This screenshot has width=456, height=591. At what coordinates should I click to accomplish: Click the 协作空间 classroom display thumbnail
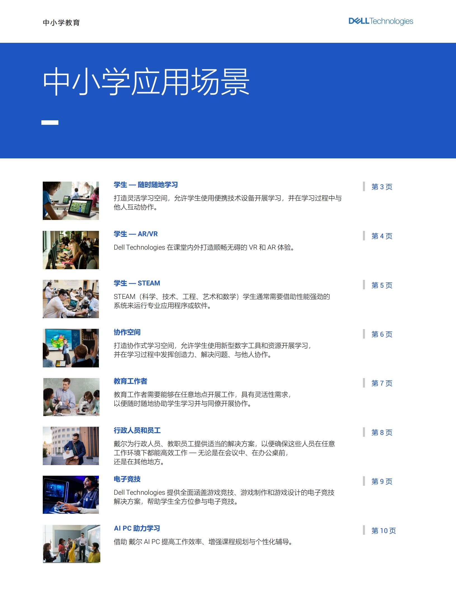click(71, 348)
